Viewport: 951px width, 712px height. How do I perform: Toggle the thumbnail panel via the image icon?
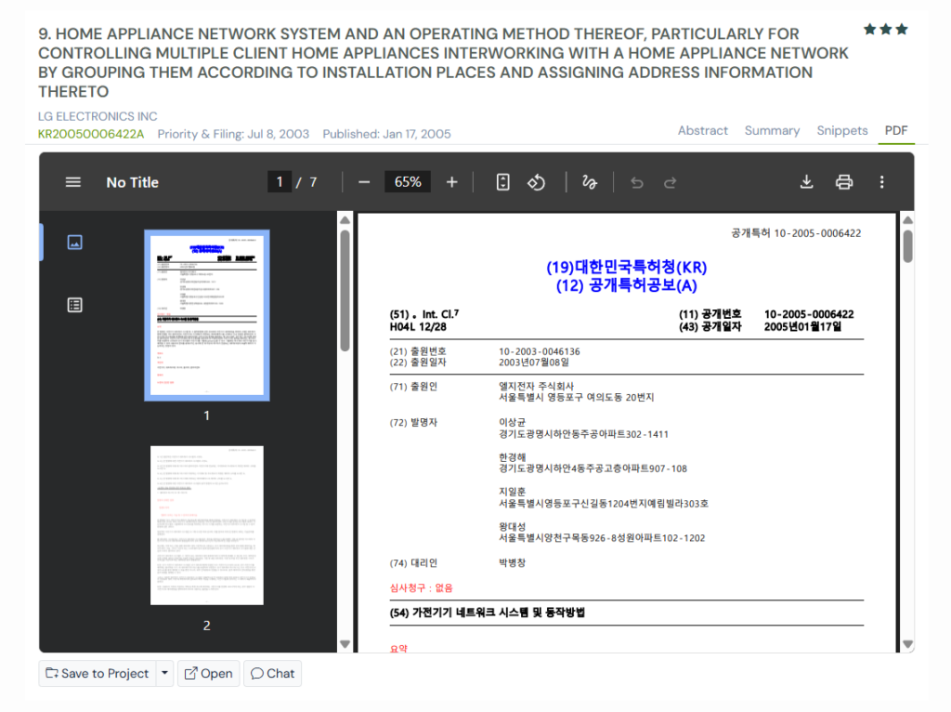(x=75, y=240)
